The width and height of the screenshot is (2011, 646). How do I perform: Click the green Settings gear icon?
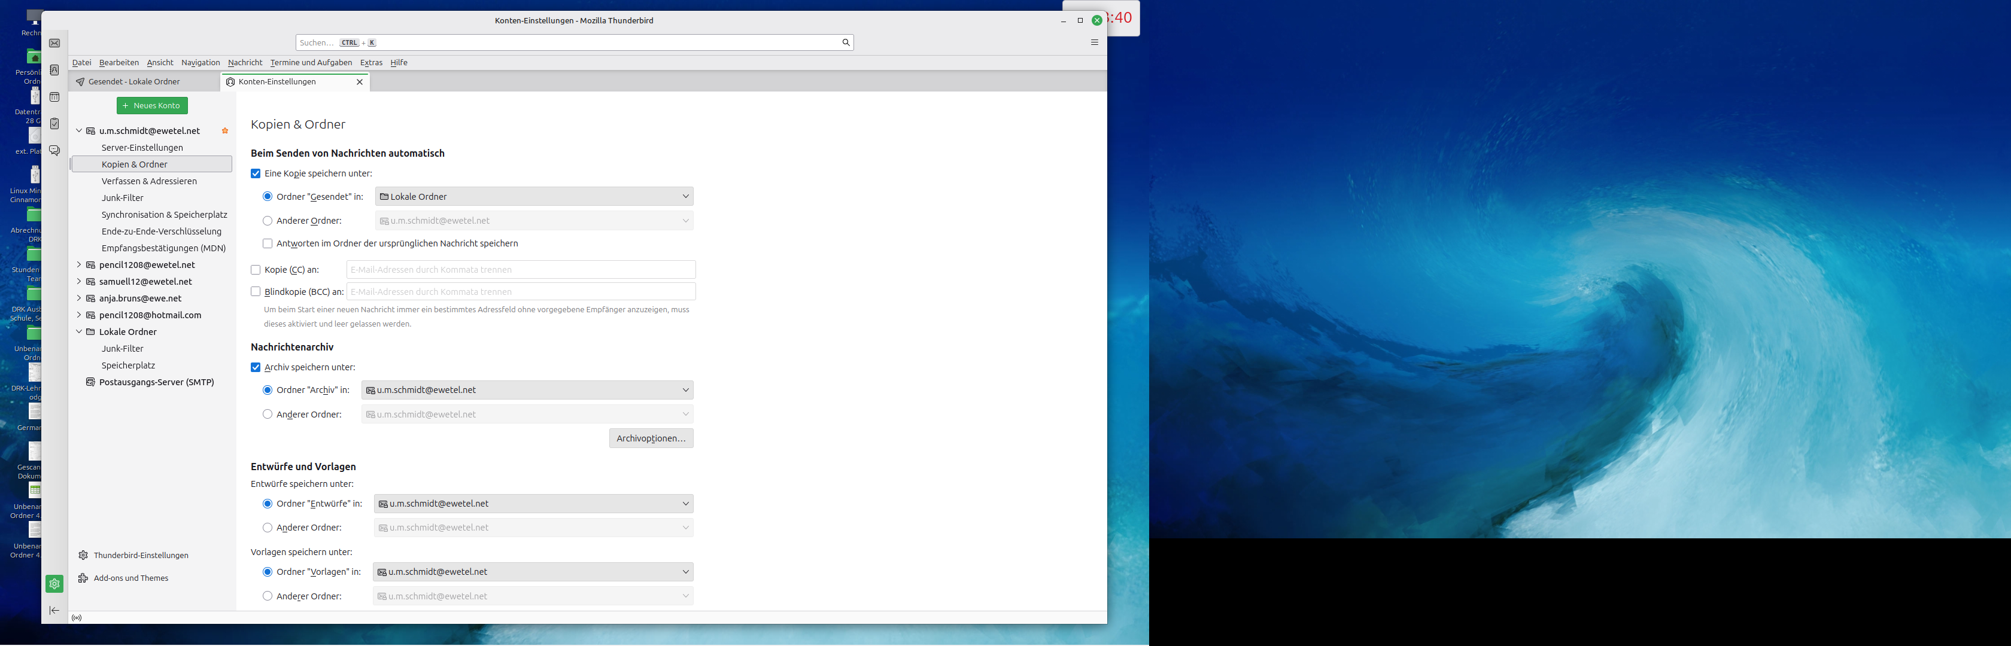pos(54,584)
